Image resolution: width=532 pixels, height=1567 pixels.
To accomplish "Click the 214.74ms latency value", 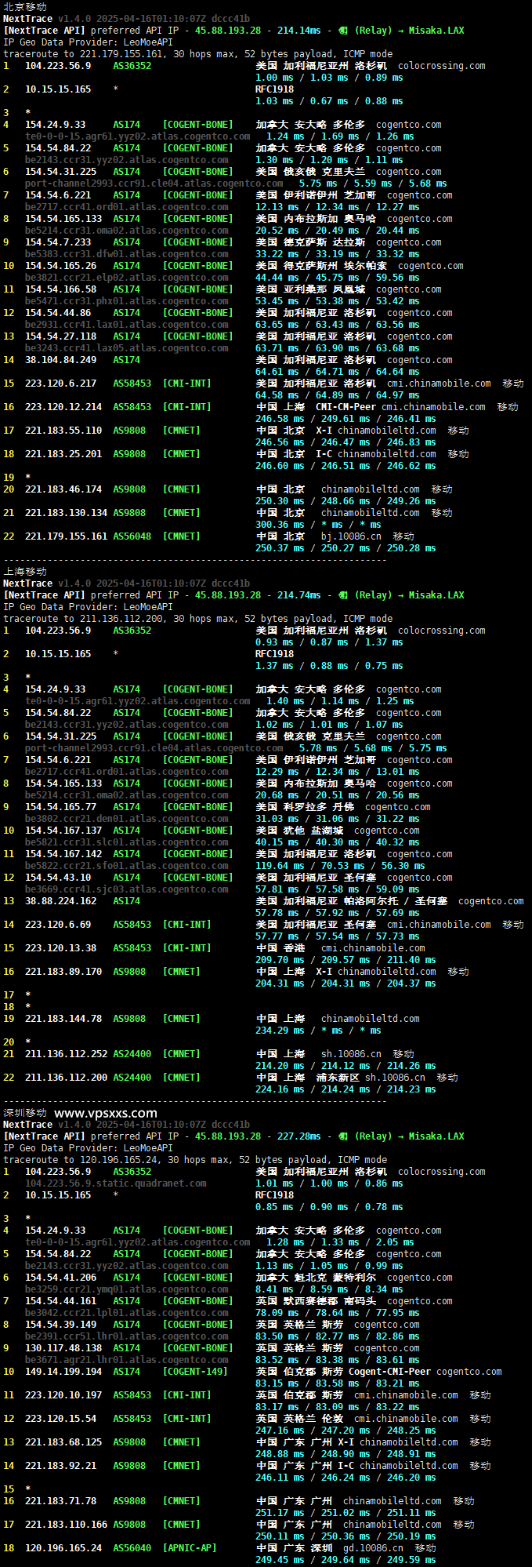I will (299, 595).
